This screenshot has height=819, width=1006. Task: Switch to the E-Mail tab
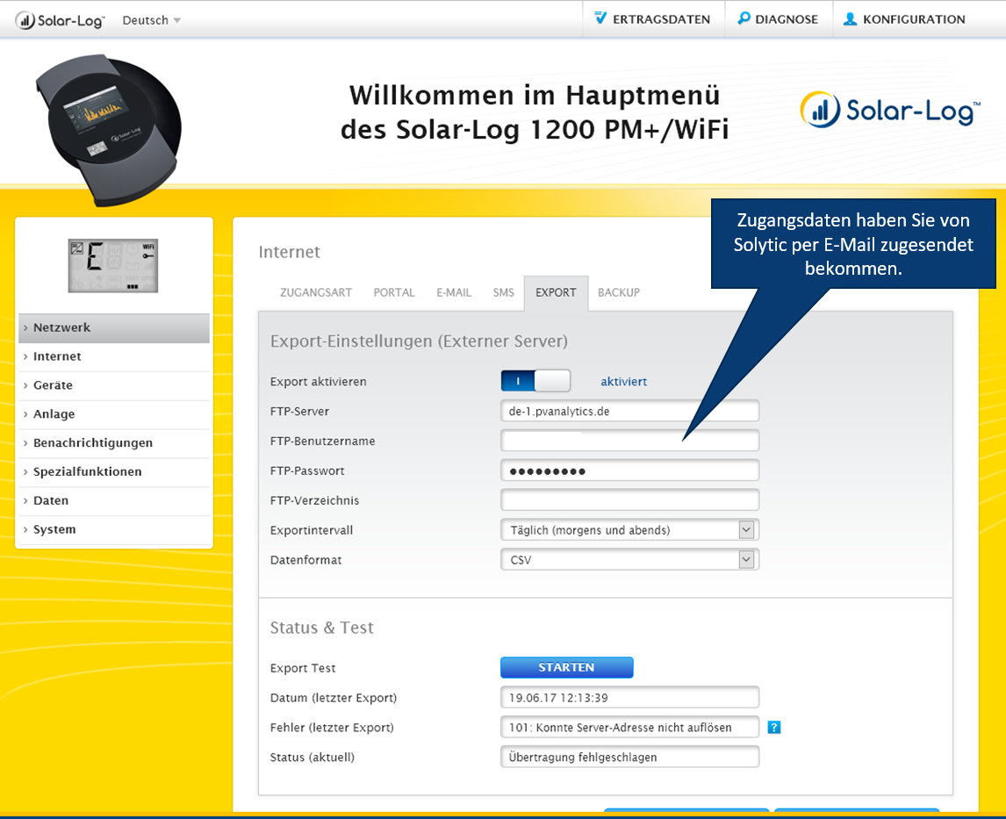pos(454,292)
